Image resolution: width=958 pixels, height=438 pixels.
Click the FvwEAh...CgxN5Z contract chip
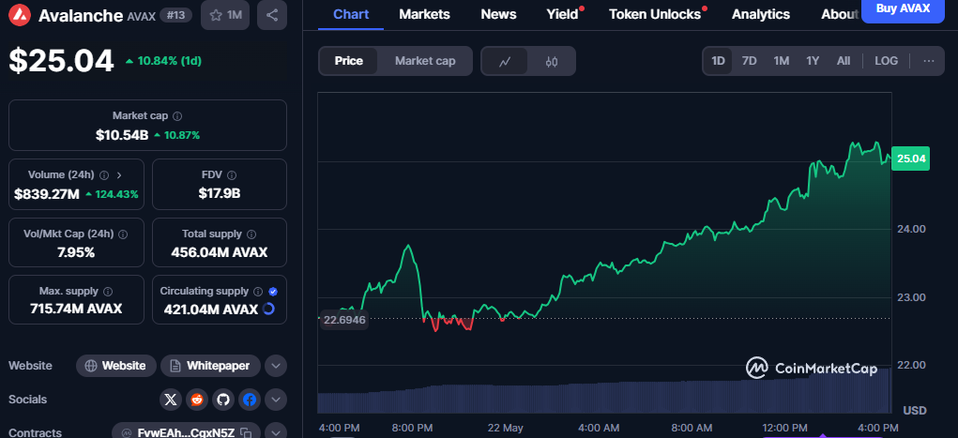186,431
